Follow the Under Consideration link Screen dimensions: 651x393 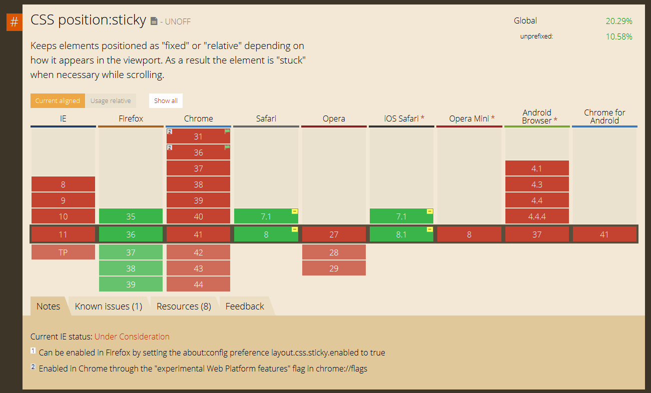click(132, 336)
